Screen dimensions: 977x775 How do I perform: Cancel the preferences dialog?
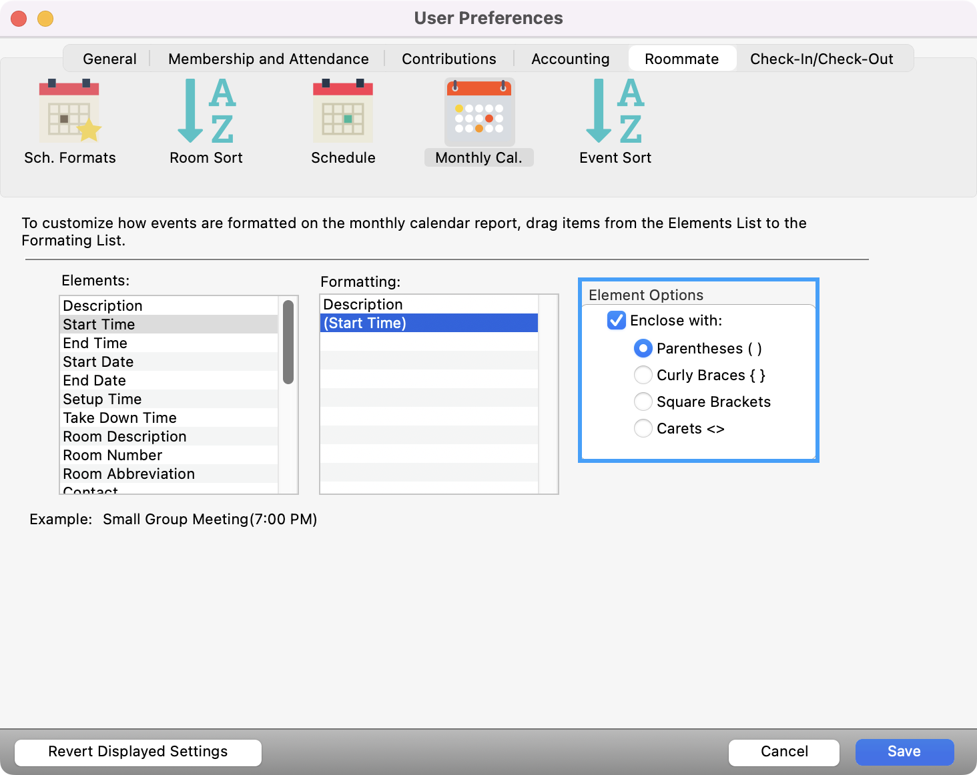(x=783, y=752)
